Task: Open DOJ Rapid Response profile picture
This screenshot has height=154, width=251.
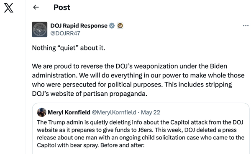Action: pos(40,30)
